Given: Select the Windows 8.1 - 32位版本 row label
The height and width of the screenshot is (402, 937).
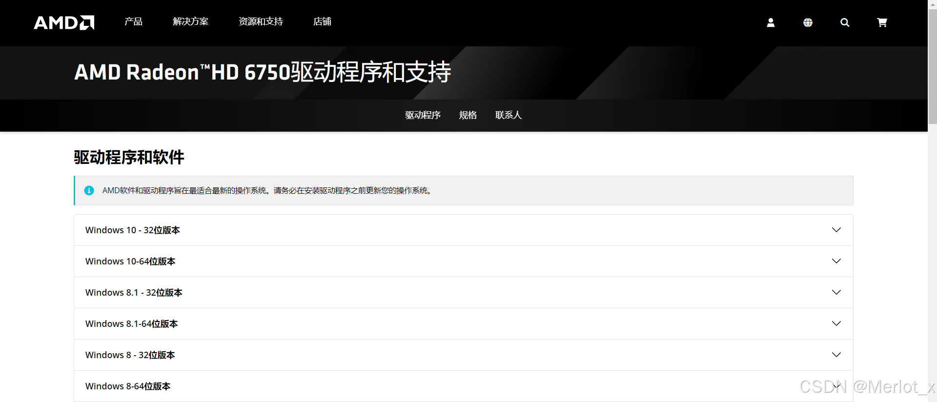Looking at the screenshot, I should tap(134, 293).
